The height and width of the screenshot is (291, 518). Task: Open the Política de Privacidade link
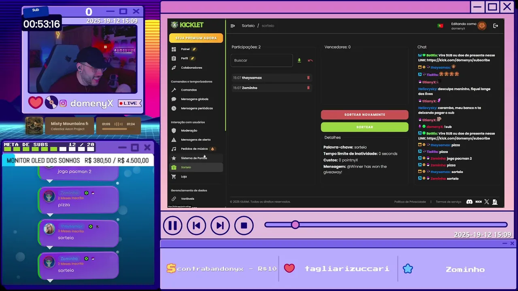(410, 202)
